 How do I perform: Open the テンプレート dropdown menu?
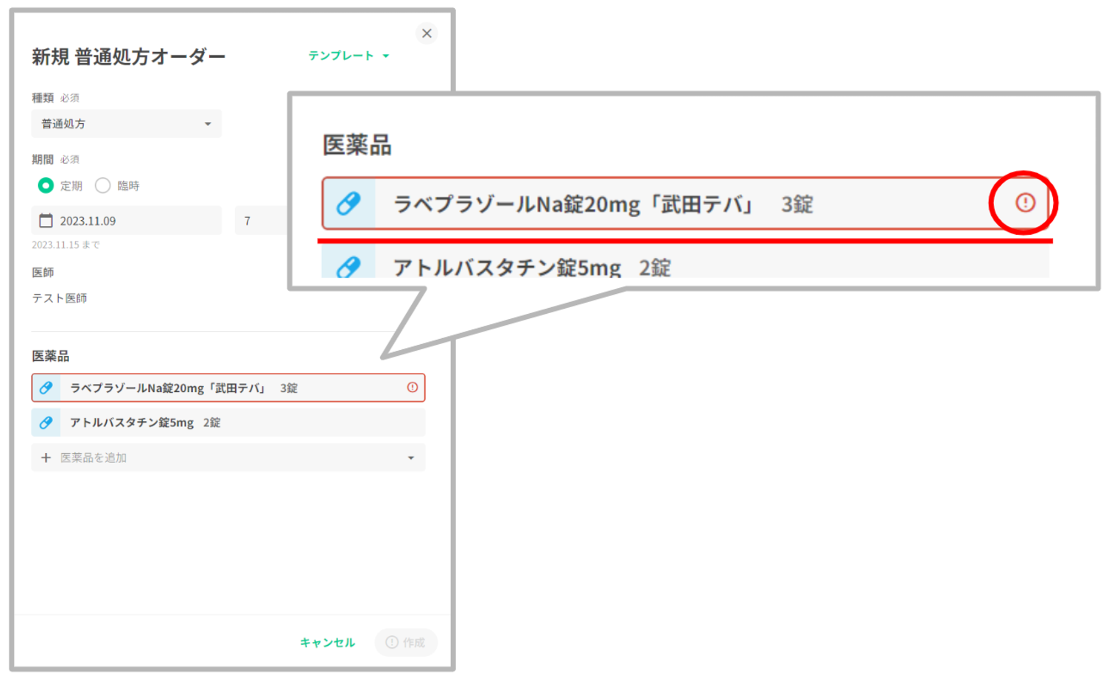point(349,55)
